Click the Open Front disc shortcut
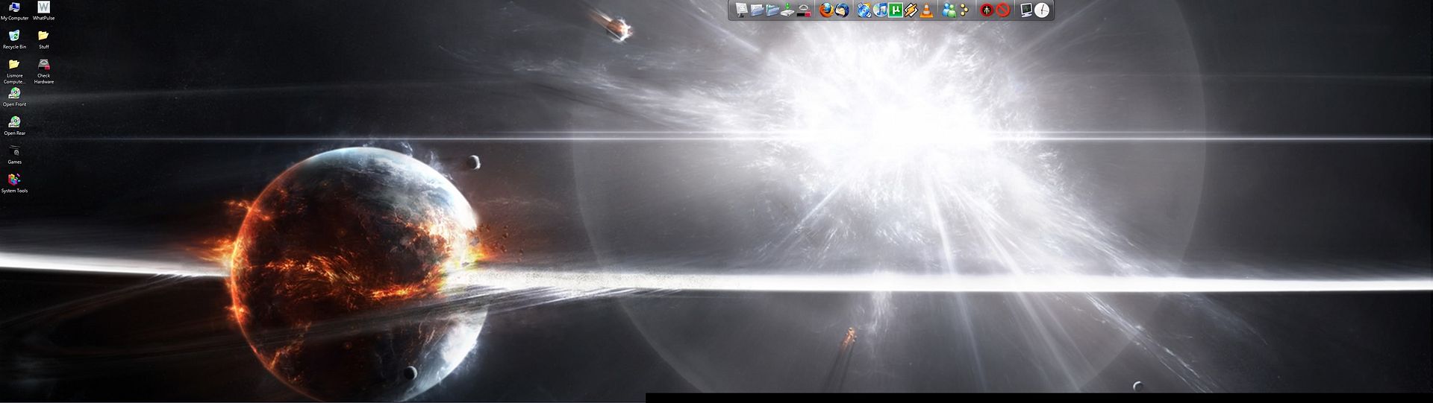1433x403 pixels. coord(14,97)
